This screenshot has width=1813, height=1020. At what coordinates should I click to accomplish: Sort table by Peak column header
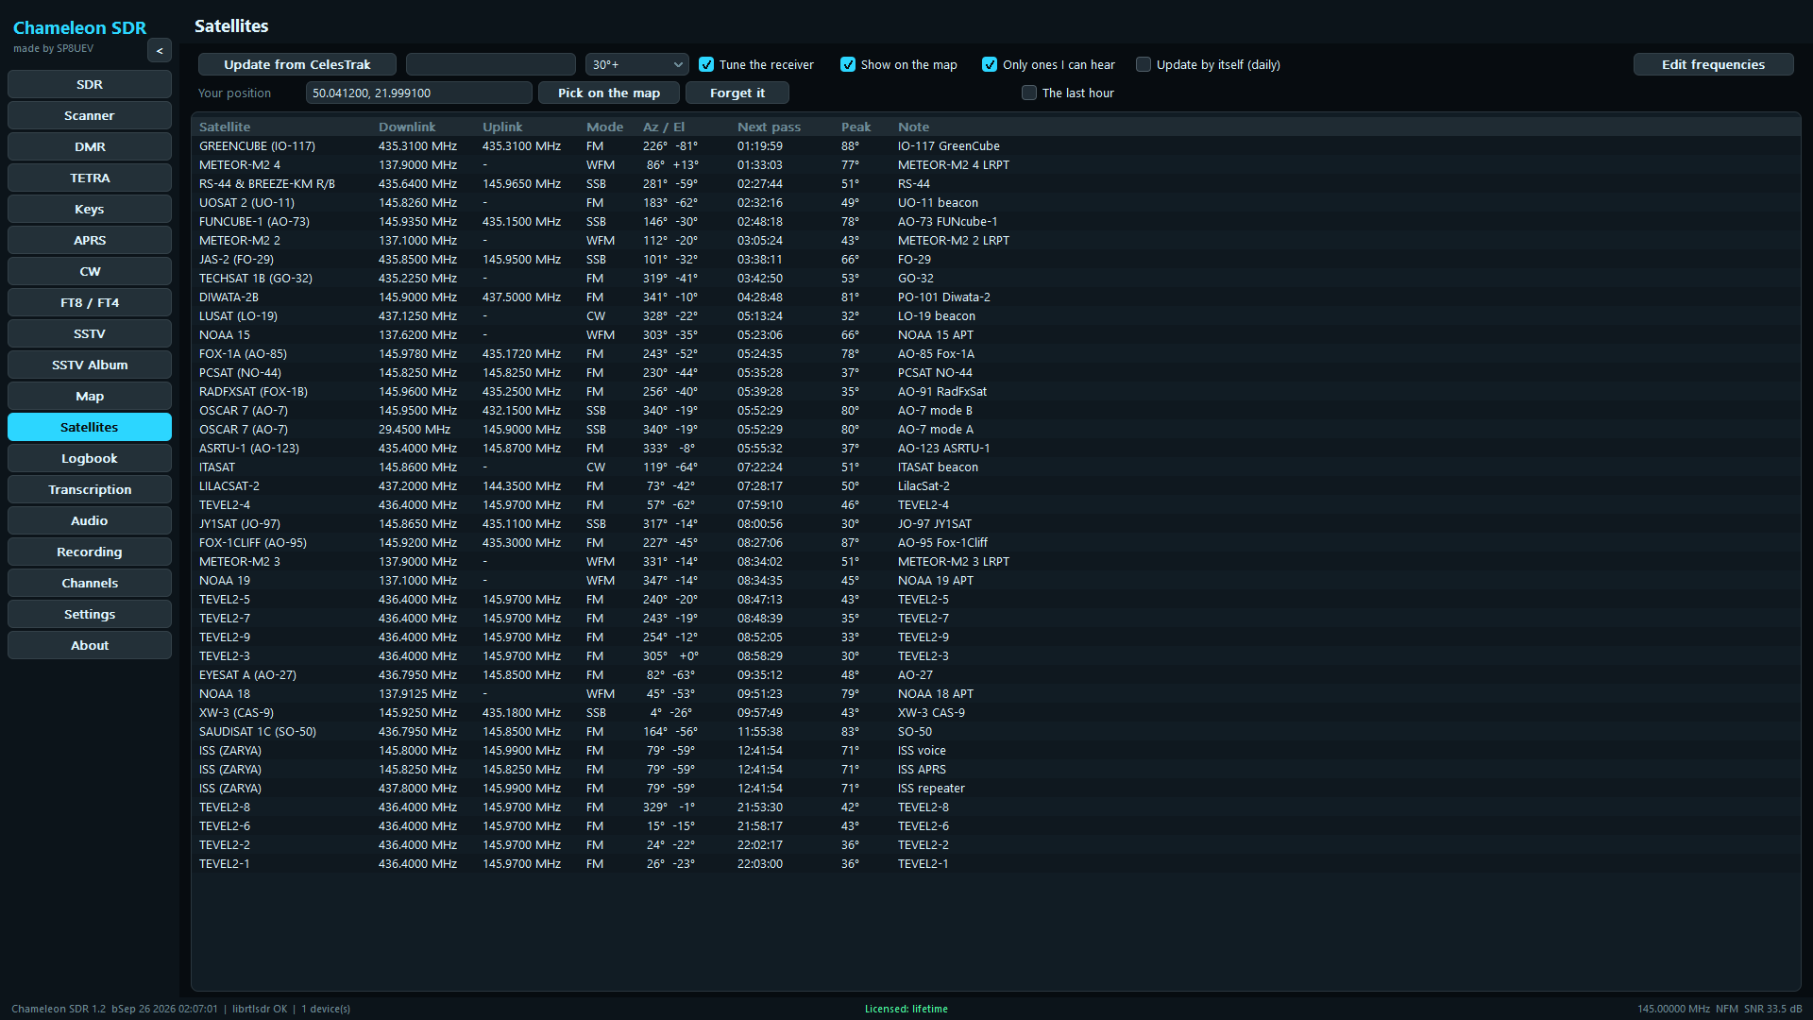tap(856, 127)
